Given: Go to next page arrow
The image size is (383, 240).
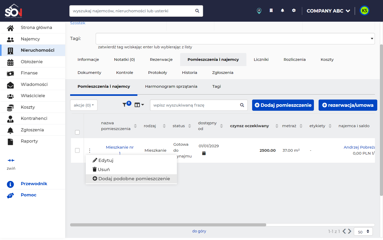Looking at the screenshot, I should click(x=350, y=231).
